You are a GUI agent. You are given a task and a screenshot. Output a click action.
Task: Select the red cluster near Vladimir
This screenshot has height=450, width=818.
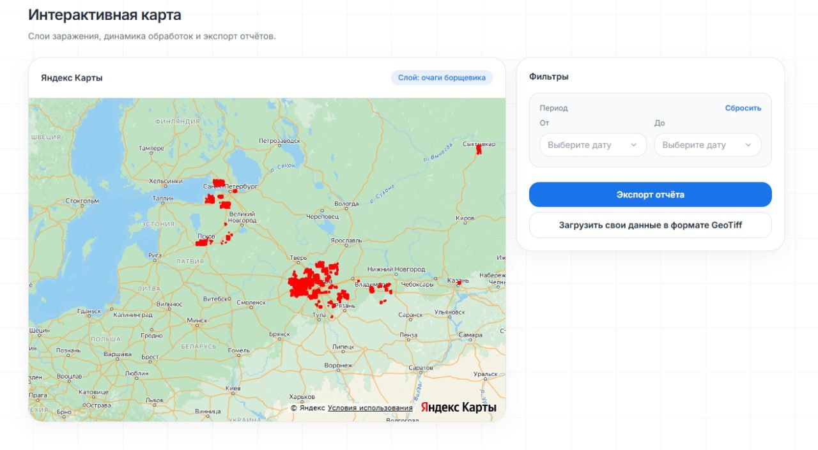[380, 289]
